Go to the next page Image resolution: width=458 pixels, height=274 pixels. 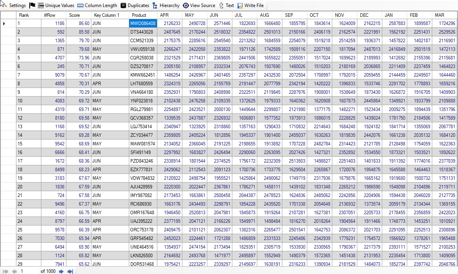click(x=61, y=271)
